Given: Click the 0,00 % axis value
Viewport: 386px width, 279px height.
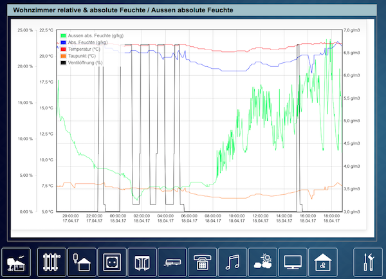Looking at the screenshot, I should [26, 212].
